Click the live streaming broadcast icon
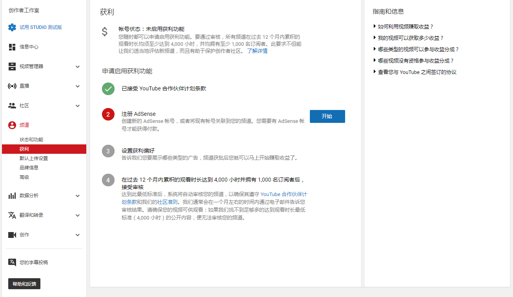 coord(12,86)
